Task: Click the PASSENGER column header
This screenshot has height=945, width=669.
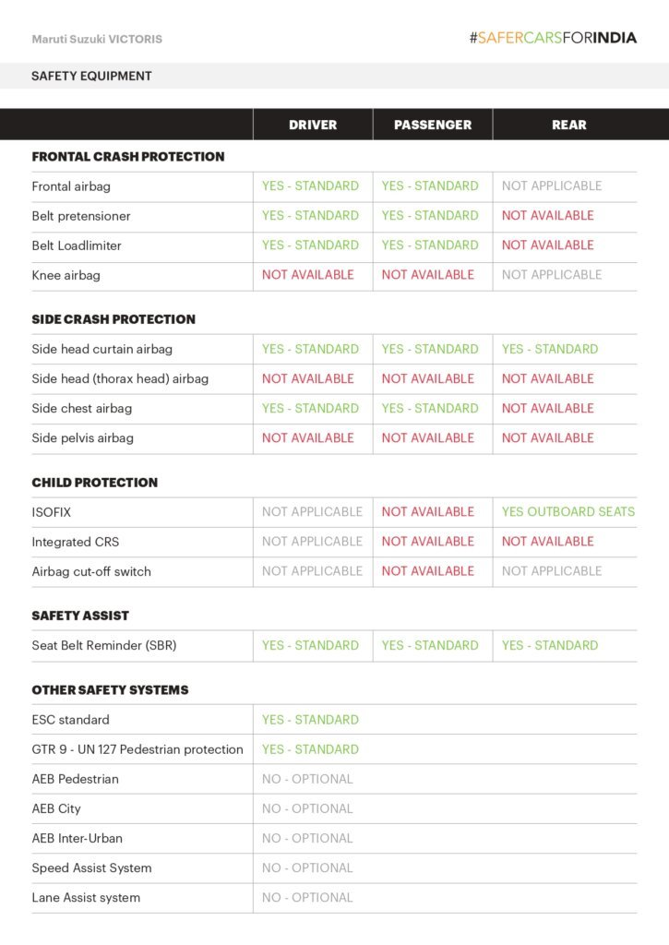Action: pyautogui.click(x=433, y=125)
